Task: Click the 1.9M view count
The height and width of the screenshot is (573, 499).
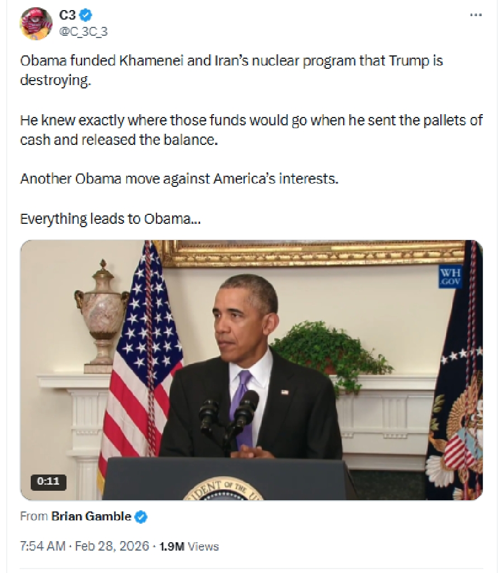Action: (172, 546)
